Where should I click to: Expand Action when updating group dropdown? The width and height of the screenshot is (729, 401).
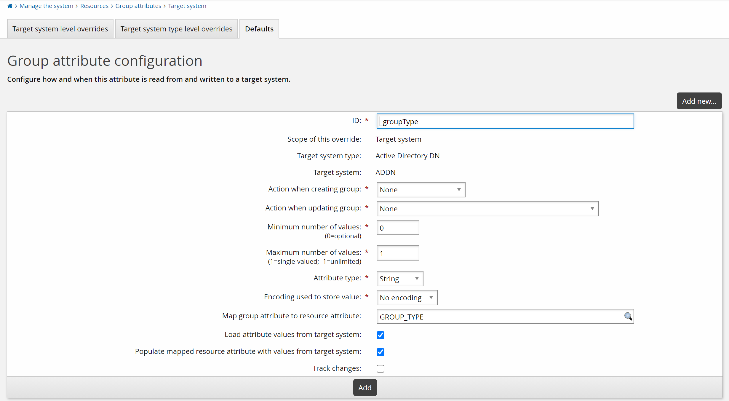click(x=487, y=209)
